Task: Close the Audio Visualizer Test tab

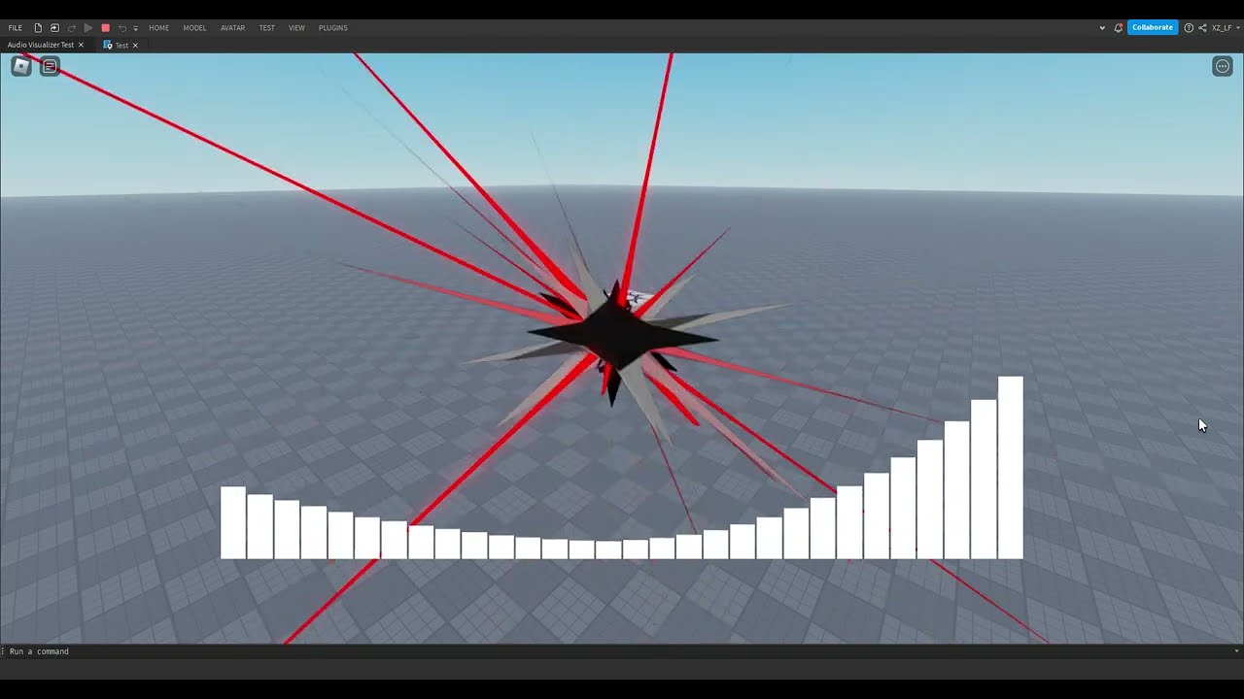Action: 81,45
